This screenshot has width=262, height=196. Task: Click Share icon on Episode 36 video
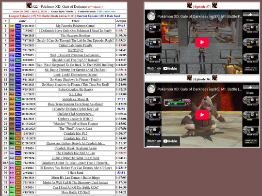250,90
